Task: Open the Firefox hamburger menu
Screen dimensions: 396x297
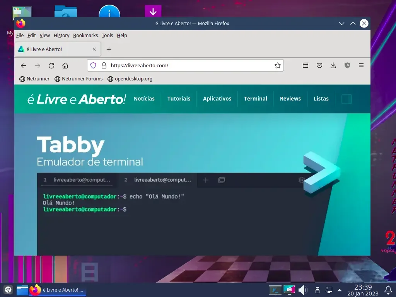Action: (361, 65)
